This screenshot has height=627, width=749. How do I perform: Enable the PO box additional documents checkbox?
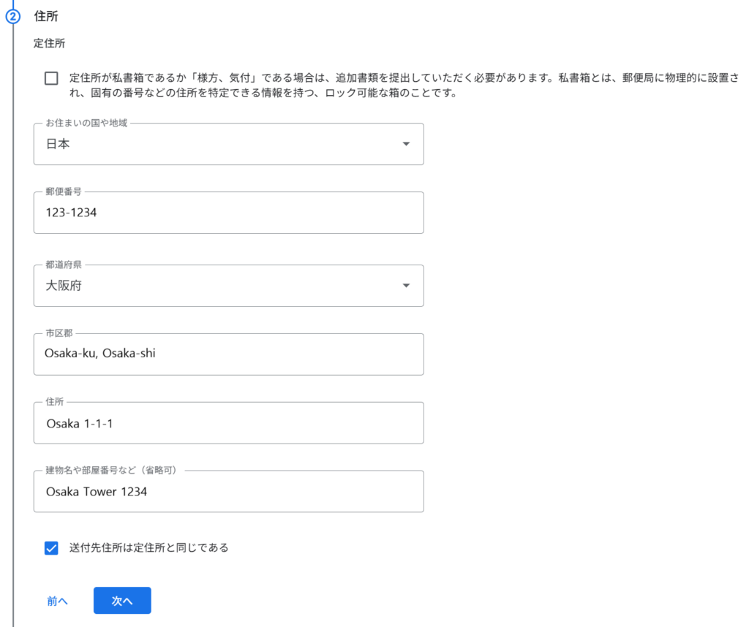51,77
